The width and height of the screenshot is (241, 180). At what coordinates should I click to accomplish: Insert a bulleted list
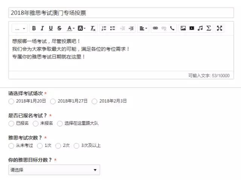pos(113,28)
